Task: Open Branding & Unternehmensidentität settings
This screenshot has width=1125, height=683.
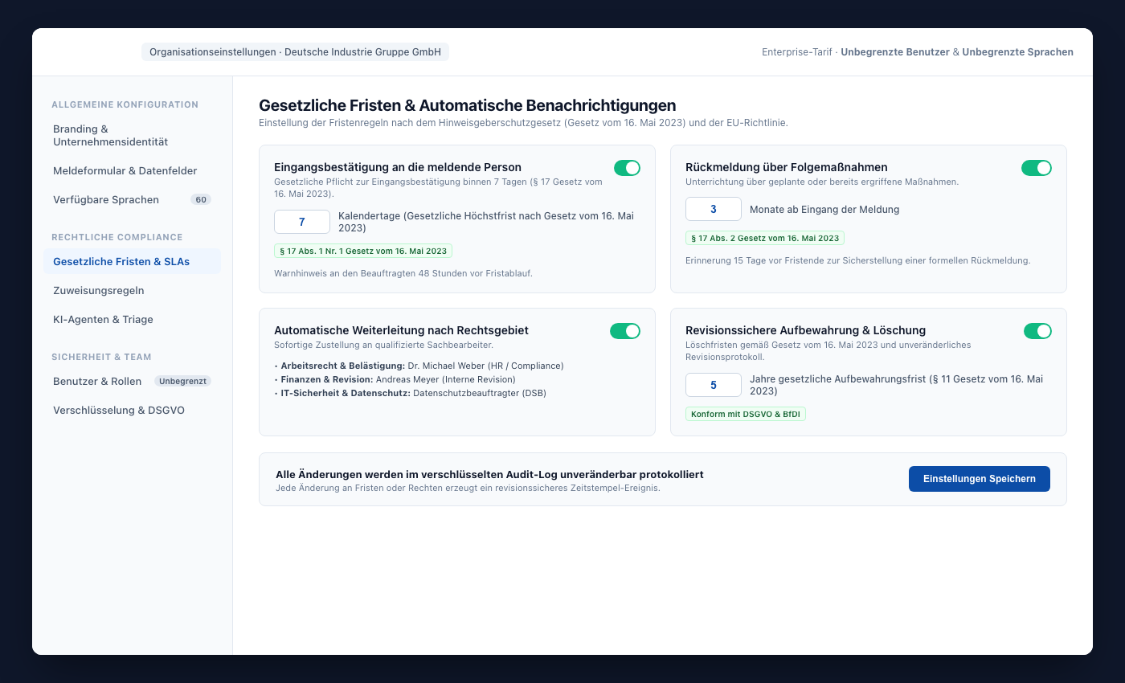Action: [x=132, y=135]
